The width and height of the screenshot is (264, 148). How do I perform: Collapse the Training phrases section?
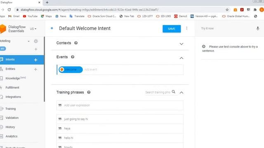[x=181, y=92]
